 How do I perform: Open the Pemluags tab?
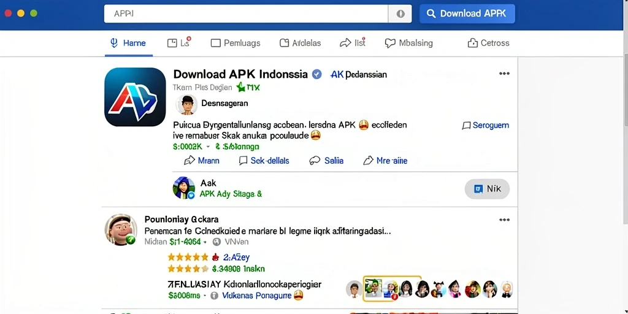click(235, 43)
